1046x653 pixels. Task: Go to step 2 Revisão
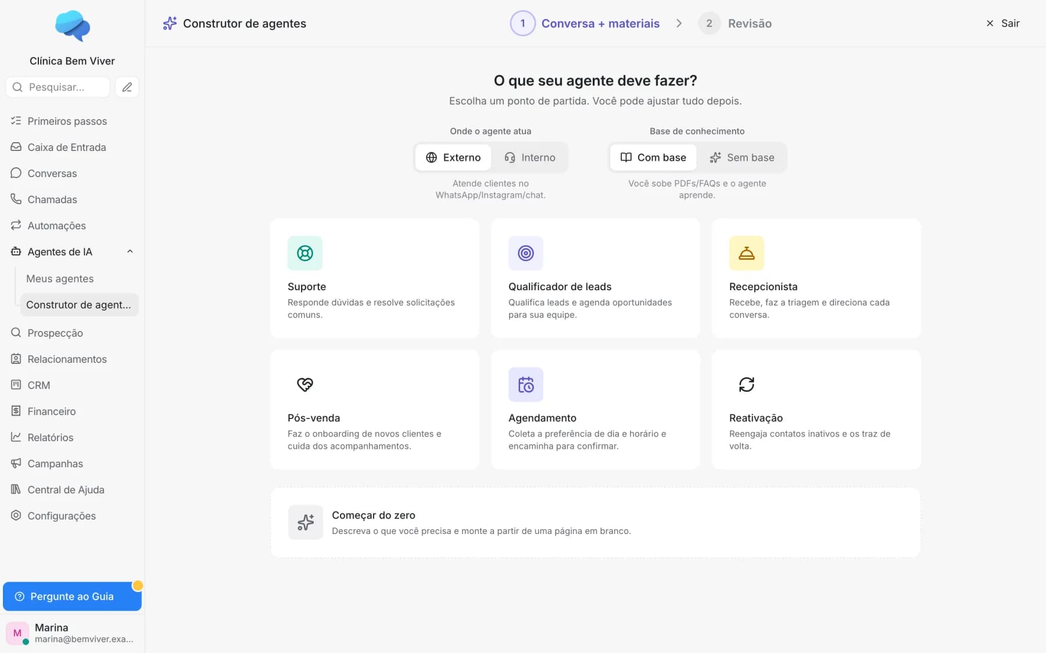click(x=735, y=23)
